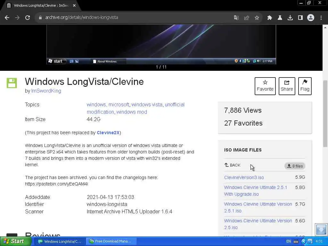Click the Identifier value windows-longvista
The image size is (328, 246).
[x=107, y=204]
